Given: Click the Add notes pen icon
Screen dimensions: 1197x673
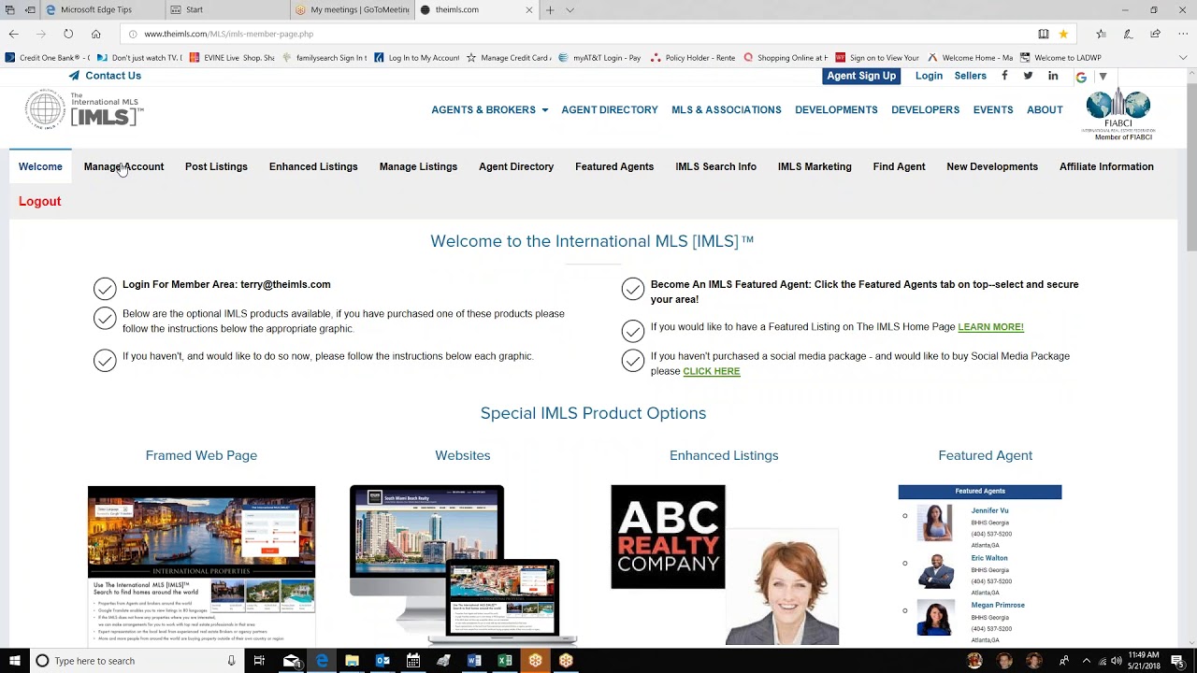Looking at the screenshot, I should click(1129, 34).
